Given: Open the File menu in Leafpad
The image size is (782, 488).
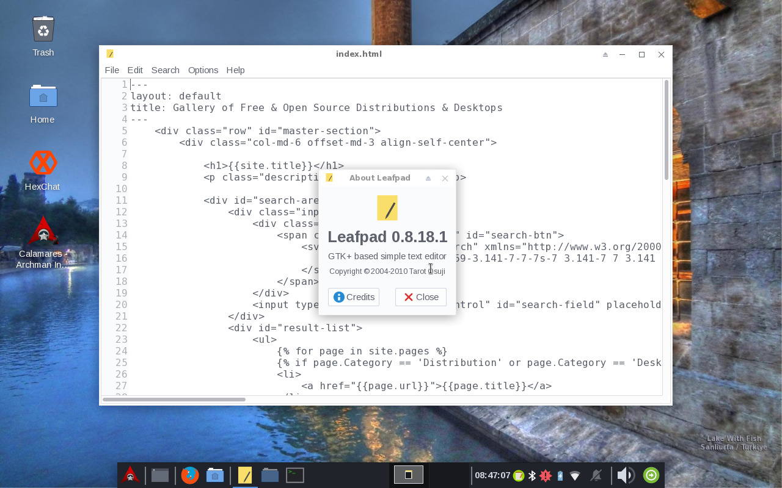Looking at the screenshot, I should coord(112,70).
